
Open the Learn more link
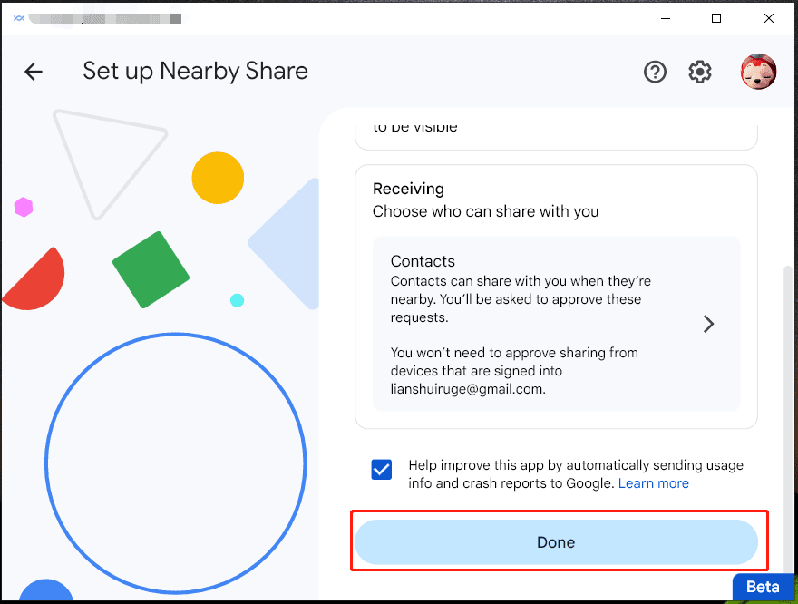click(x=654, y=483)
